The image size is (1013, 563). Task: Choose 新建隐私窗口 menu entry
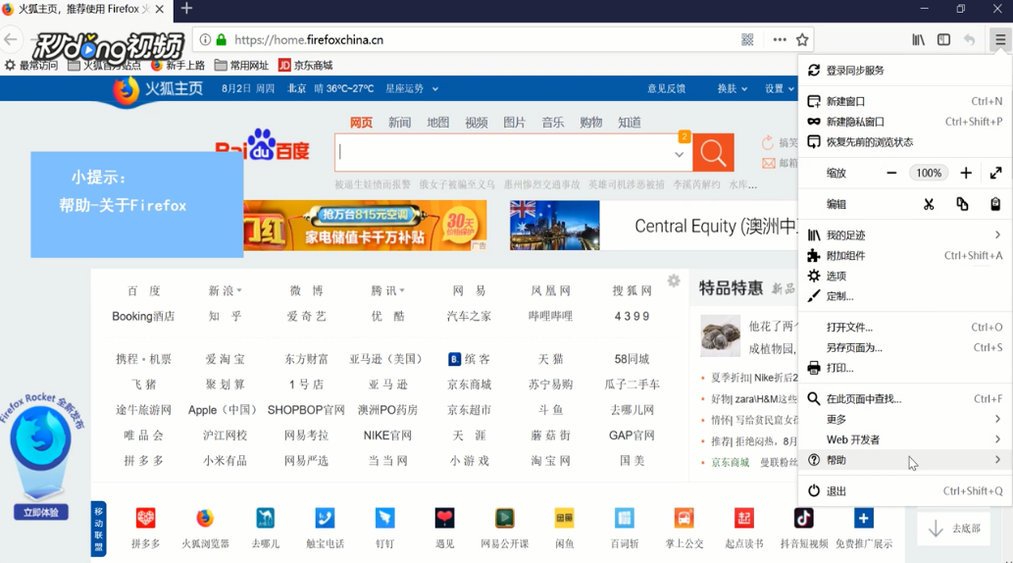click(904, 122)
